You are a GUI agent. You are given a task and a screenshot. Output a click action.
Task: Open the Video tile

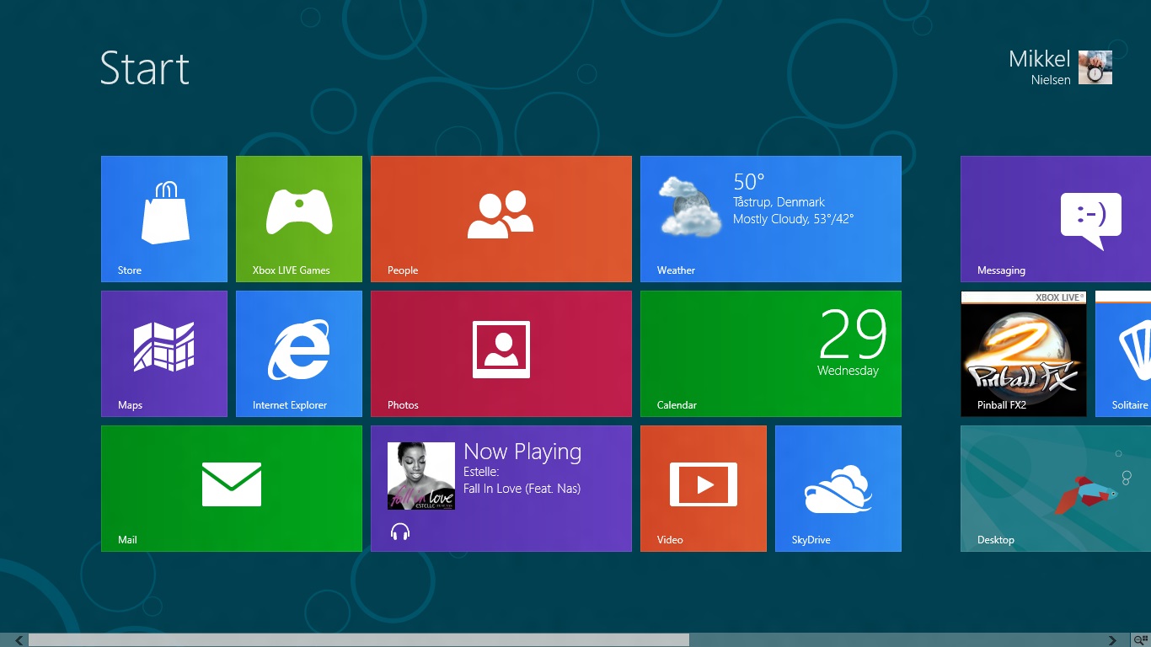click(704, 489)
